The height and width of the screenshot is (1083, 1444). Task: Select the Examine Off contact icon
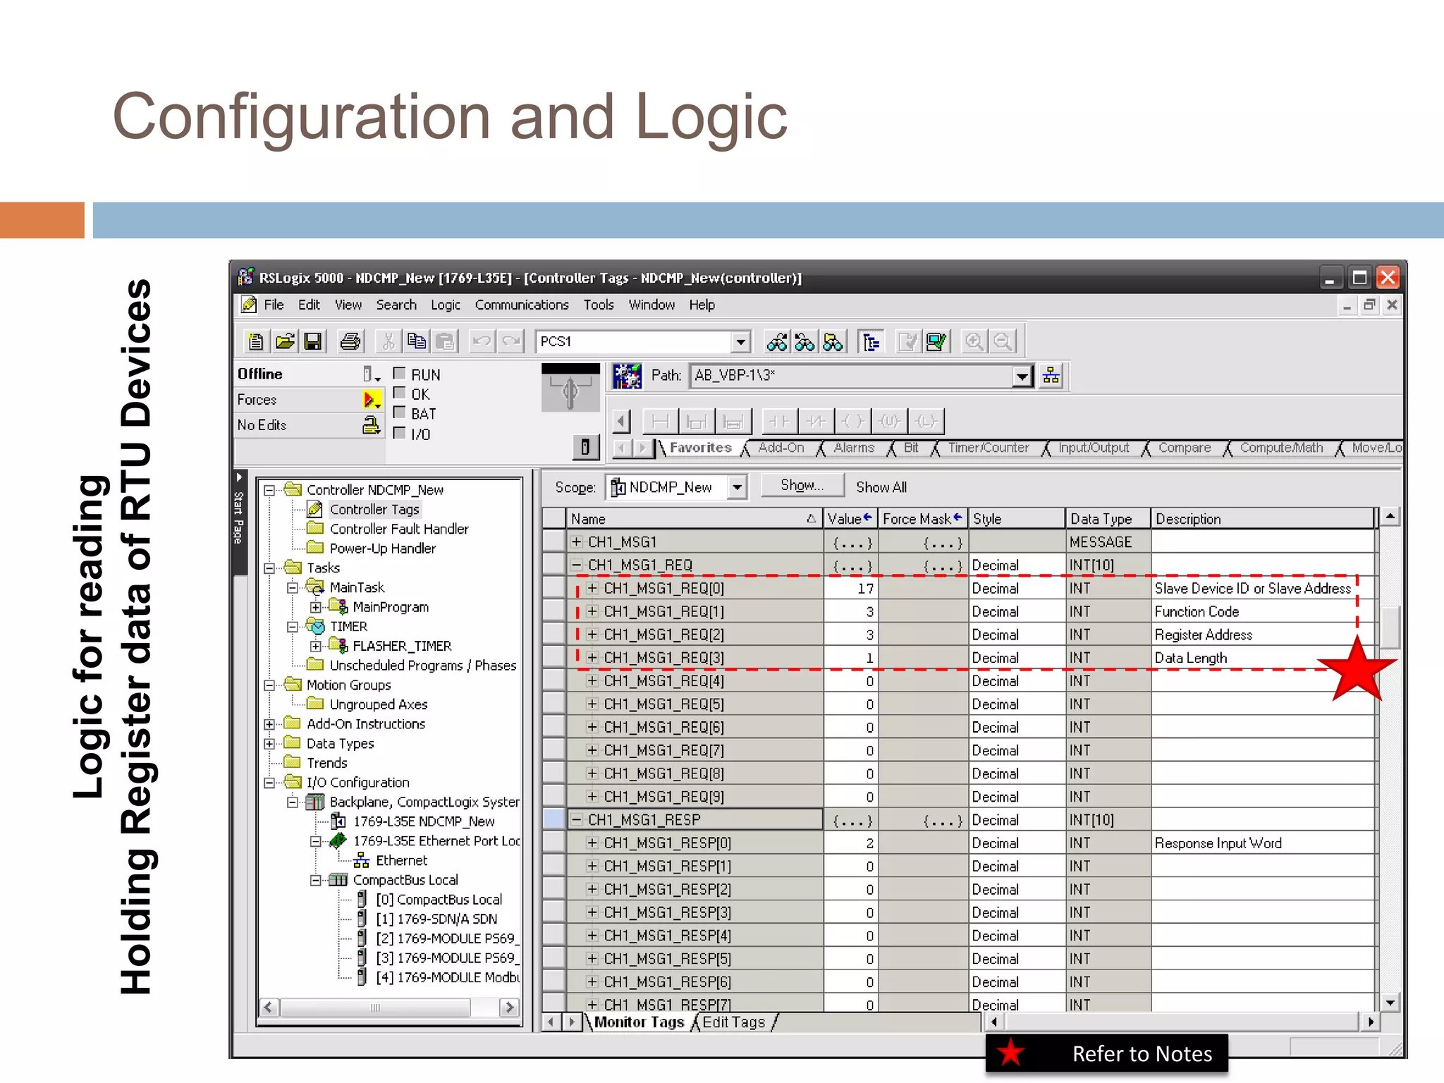pos(816,422)
